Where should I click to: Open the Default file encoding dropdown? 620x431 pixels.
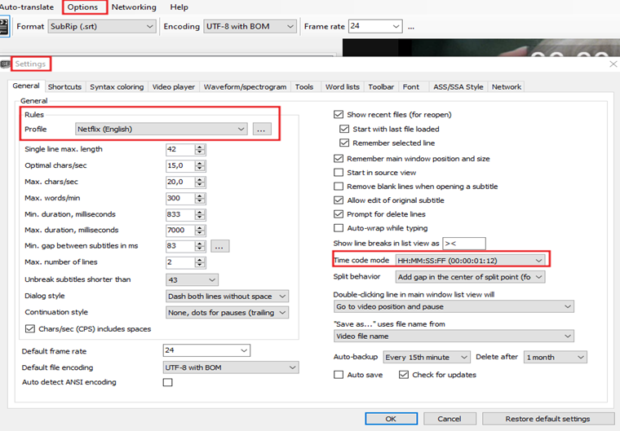231,367
